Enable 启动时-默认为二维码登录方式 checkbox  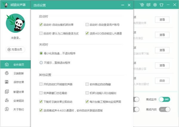(x=41, y=33)
